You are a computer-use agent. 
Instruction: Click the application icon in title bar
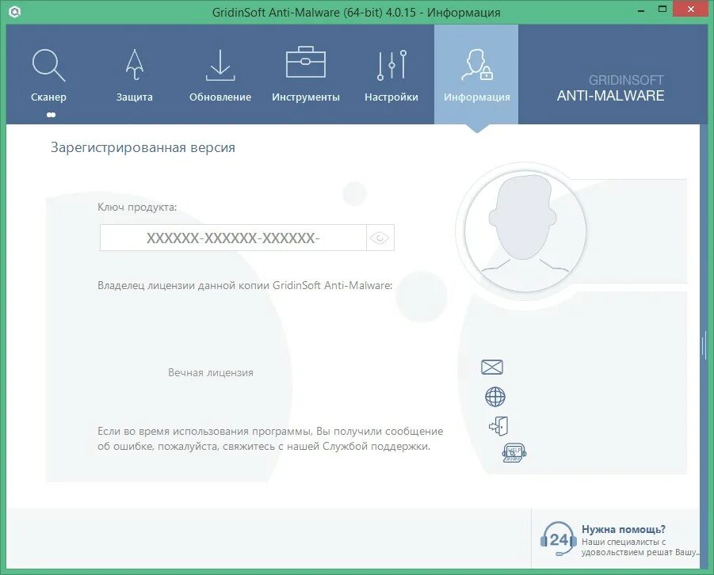click(14, 12)
